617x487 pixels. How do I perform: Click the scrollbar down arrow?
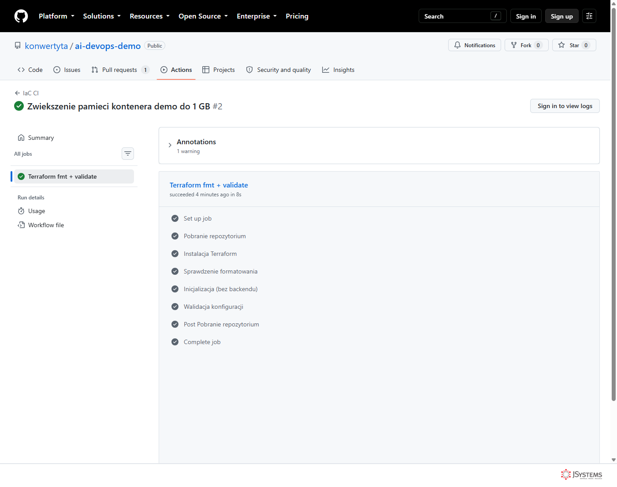pyautogui.click(x=613, y=460)
